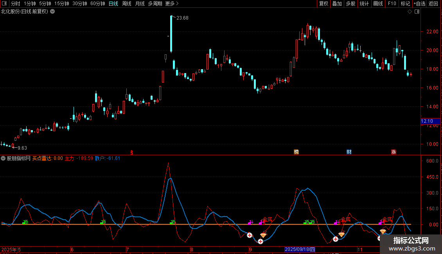
Task: Click the 财 financial info marker icon
Action: pos(349,152)
